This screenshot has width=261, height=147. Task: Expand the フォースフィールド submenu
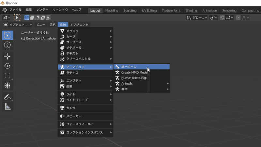(85, 124)
